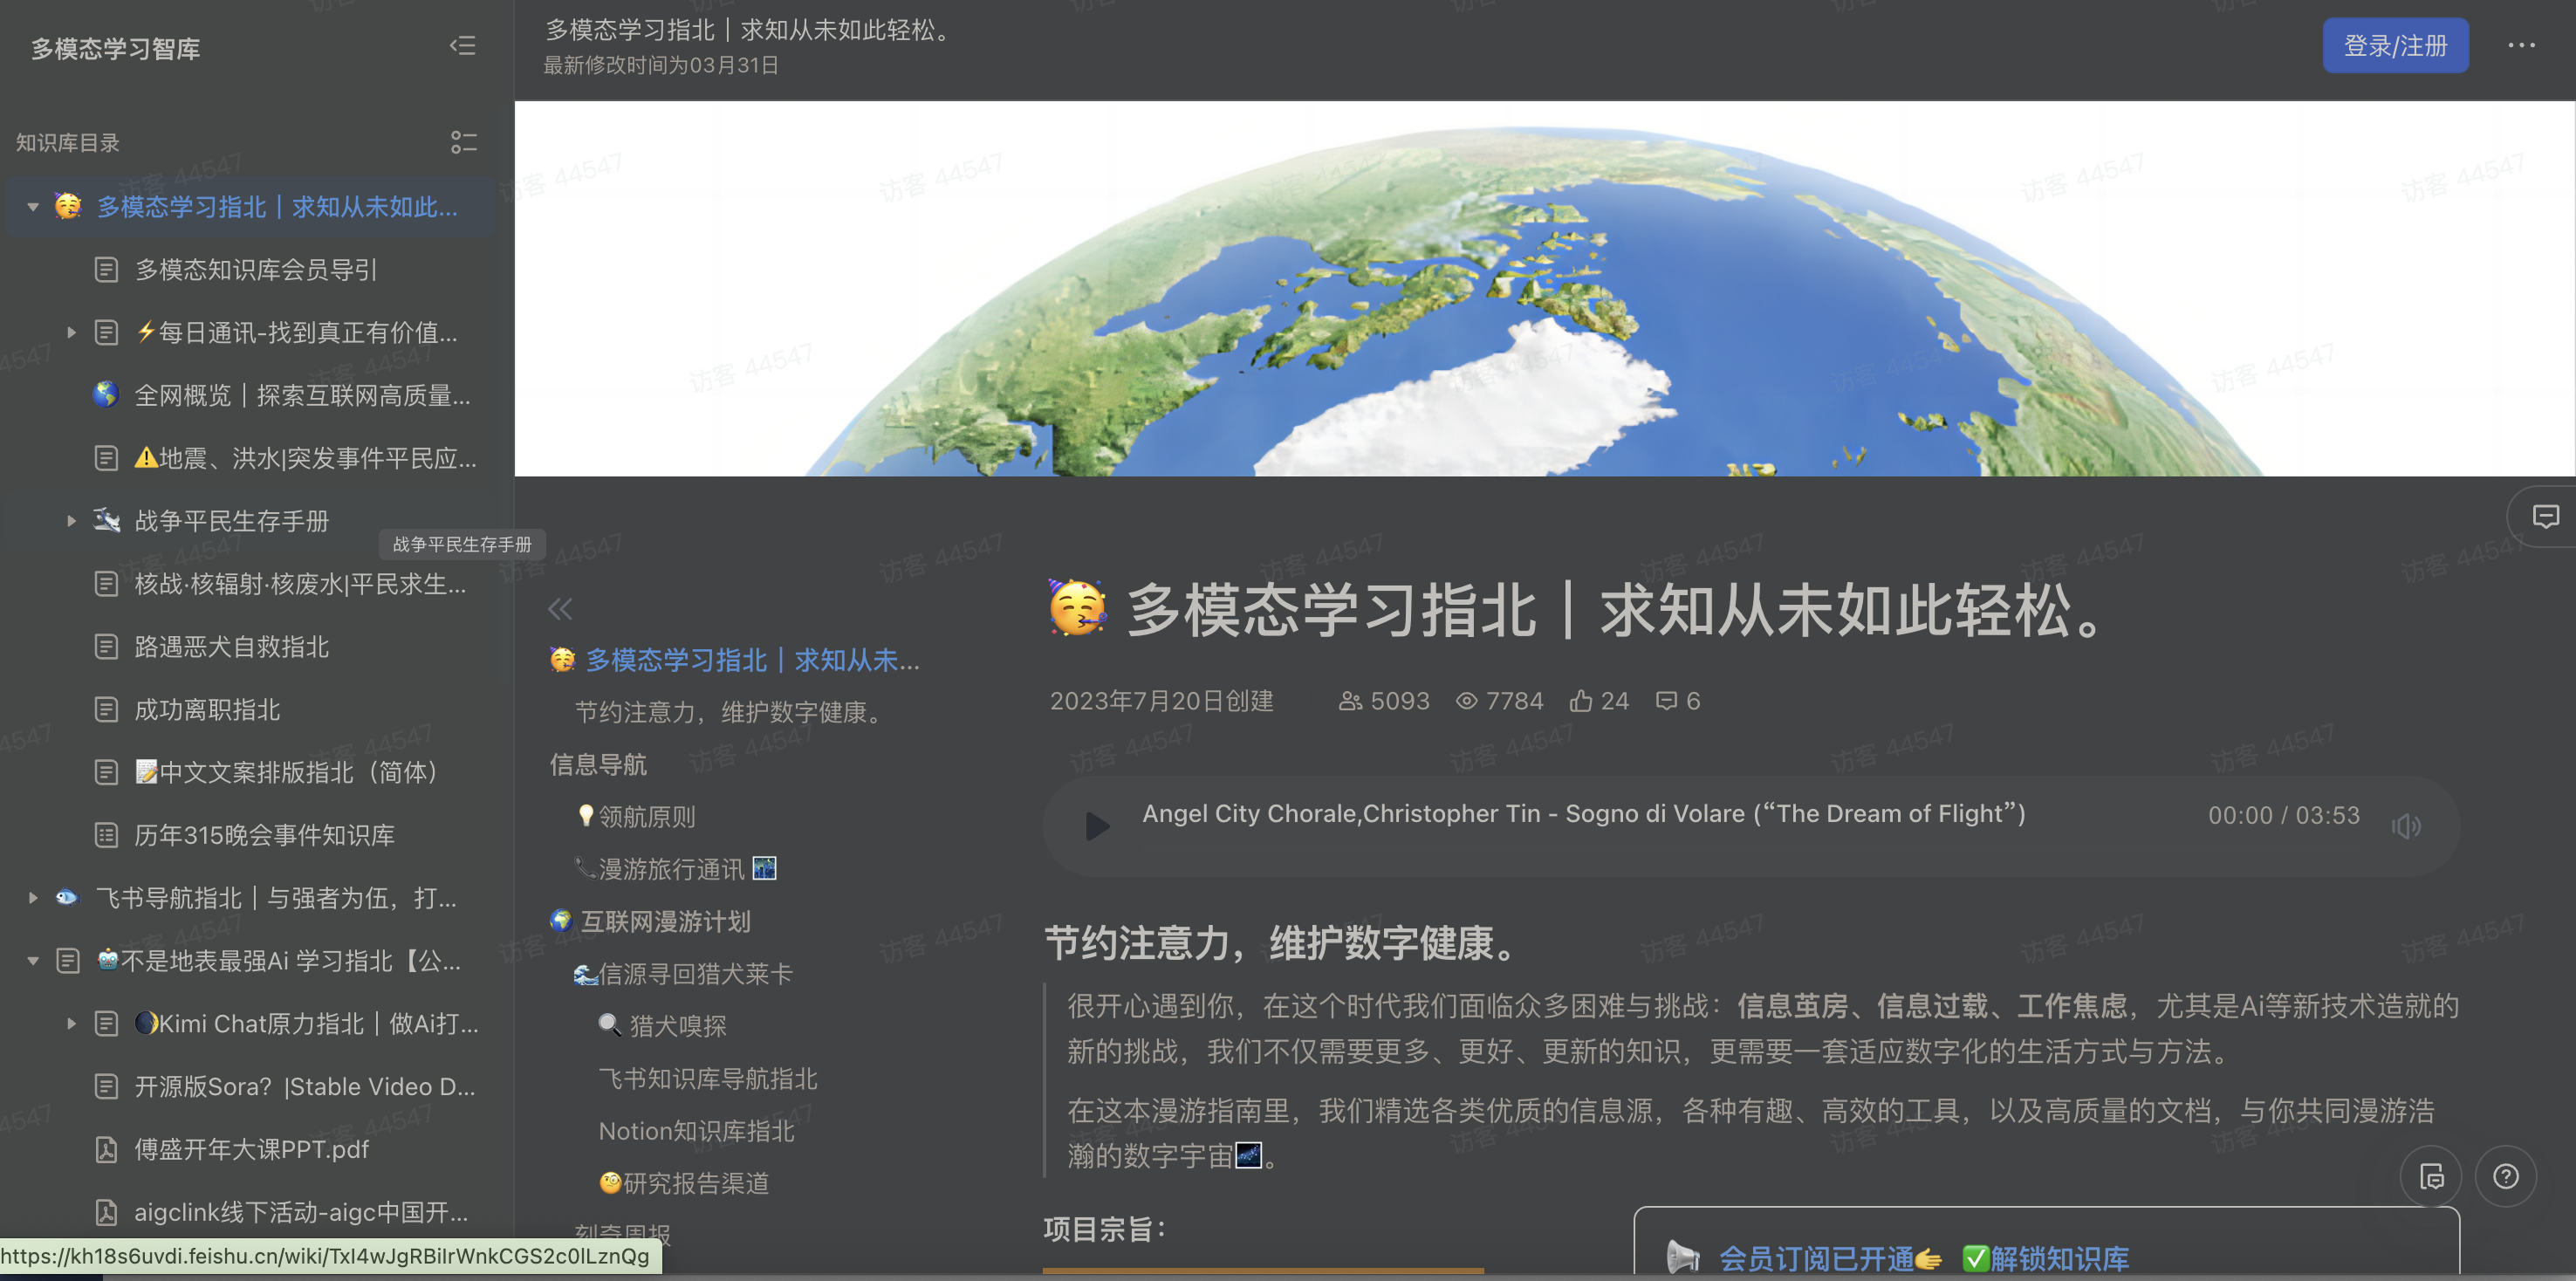
Task: Jump to outline heading 节约注意力，维护数字健康
Action: 730,712
